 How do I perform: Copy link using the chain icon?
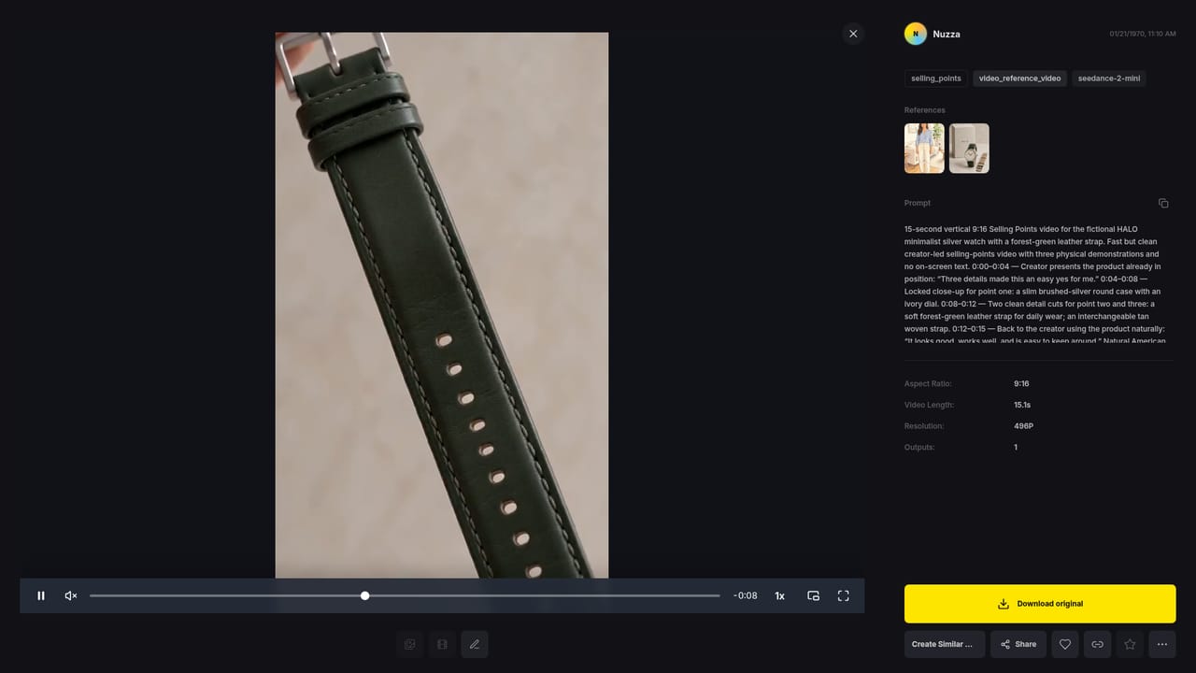click(1097, 644)
